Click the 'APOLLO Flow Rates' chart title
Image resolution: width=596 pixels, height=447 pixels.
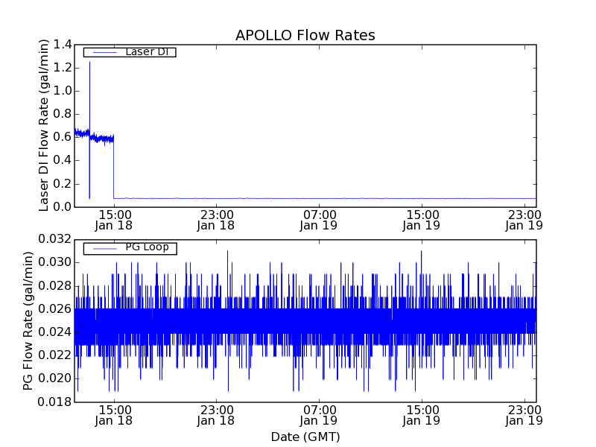coord(305,36)
